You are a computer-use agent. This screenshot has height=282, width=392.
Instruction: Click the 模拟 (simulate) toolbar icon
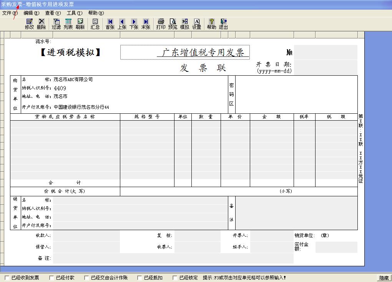click(x=185, y=24)
